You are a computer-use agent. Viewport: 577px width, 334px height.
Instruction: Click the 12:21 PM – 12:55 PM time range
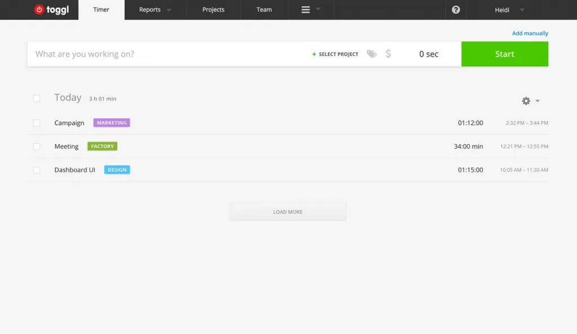click(x=524, y=146)
